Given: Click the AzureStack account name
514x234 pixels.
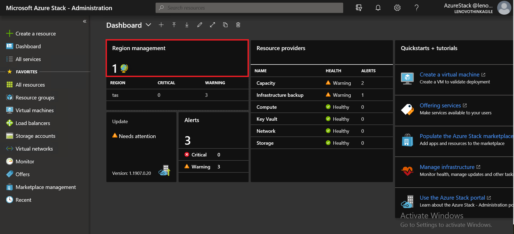Looking at the screenshot, I should click(x=468, y=6).
